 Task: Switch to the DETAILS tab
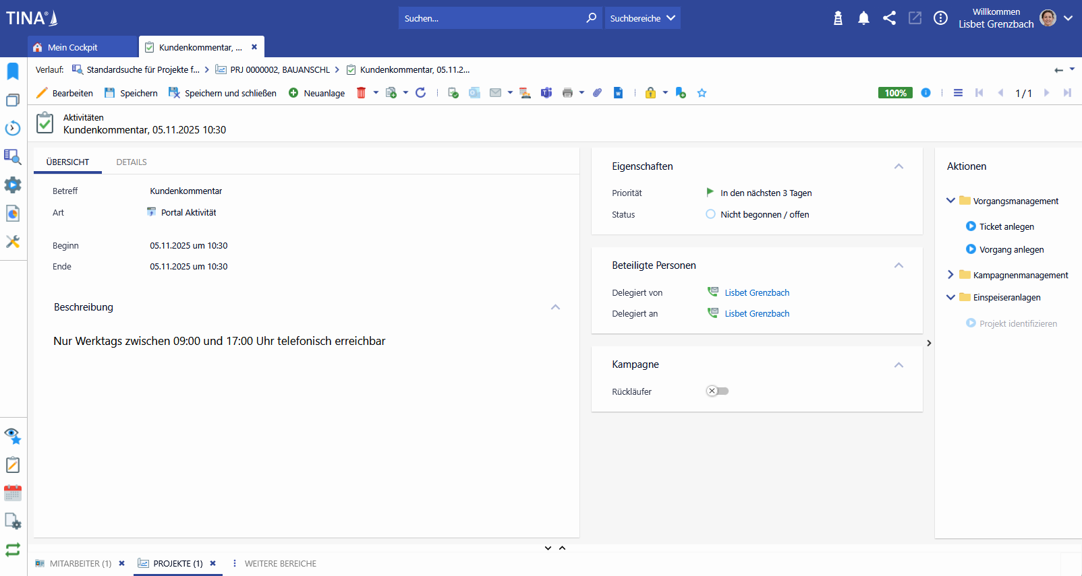132,162
